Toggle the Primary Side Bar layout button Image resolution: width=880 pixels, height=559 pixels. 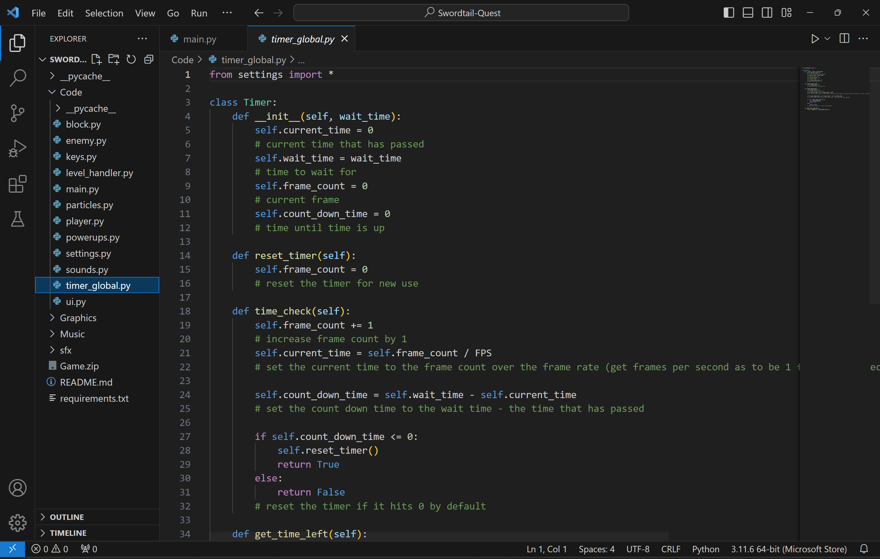click(728, 13)
